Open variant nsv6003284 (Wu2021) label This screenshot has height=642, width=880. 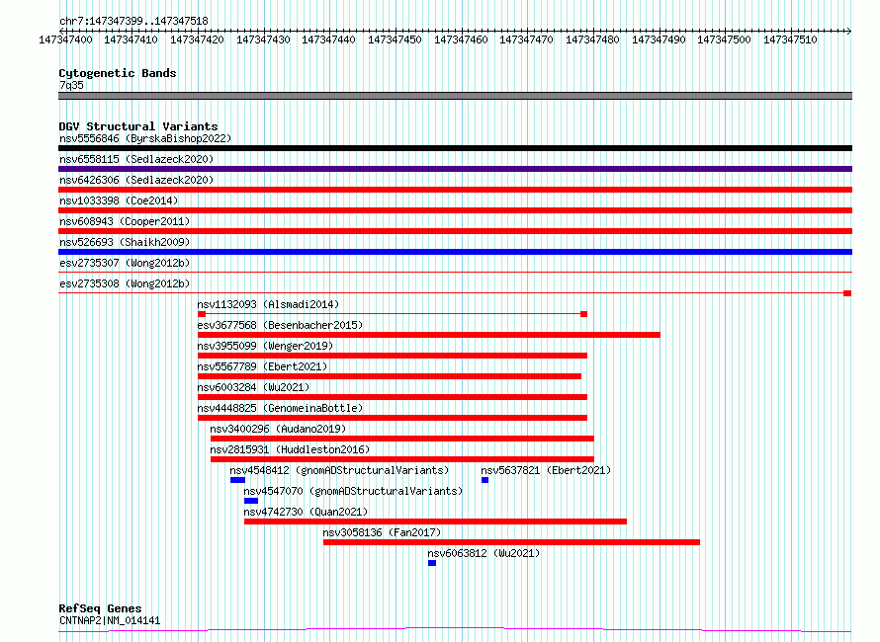253,387
